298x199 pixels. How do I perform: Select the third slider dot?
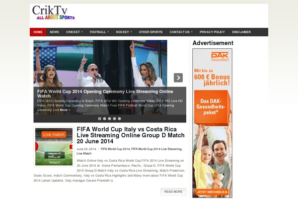[x=109, y=118]
